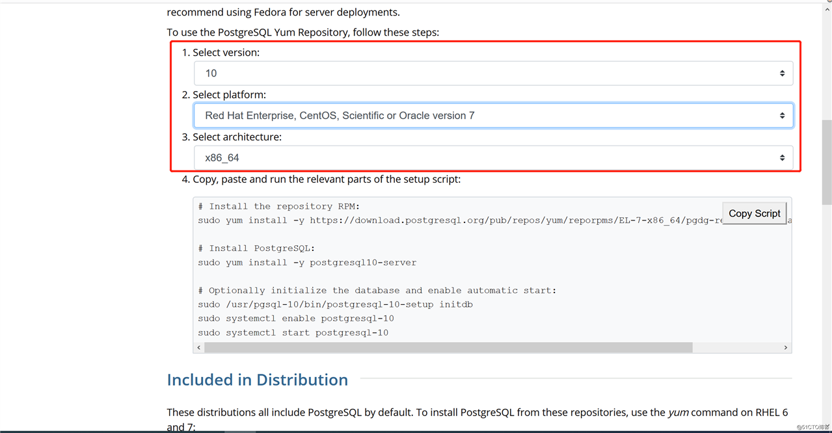Click the 'sudo systemctl enable postgresql-10' line
Screen dimensions: 832x433
(296, 319)
